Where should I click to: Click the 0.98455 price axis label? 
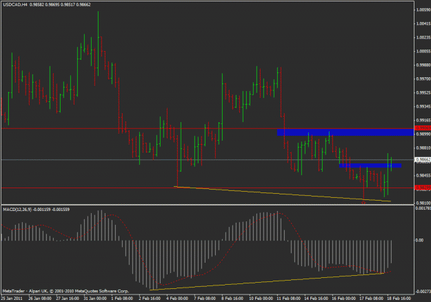[423, 175]
